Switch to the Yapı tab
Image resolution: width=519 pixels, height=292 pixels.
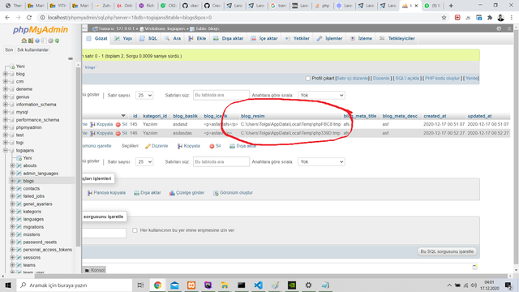tap(123, 38)
